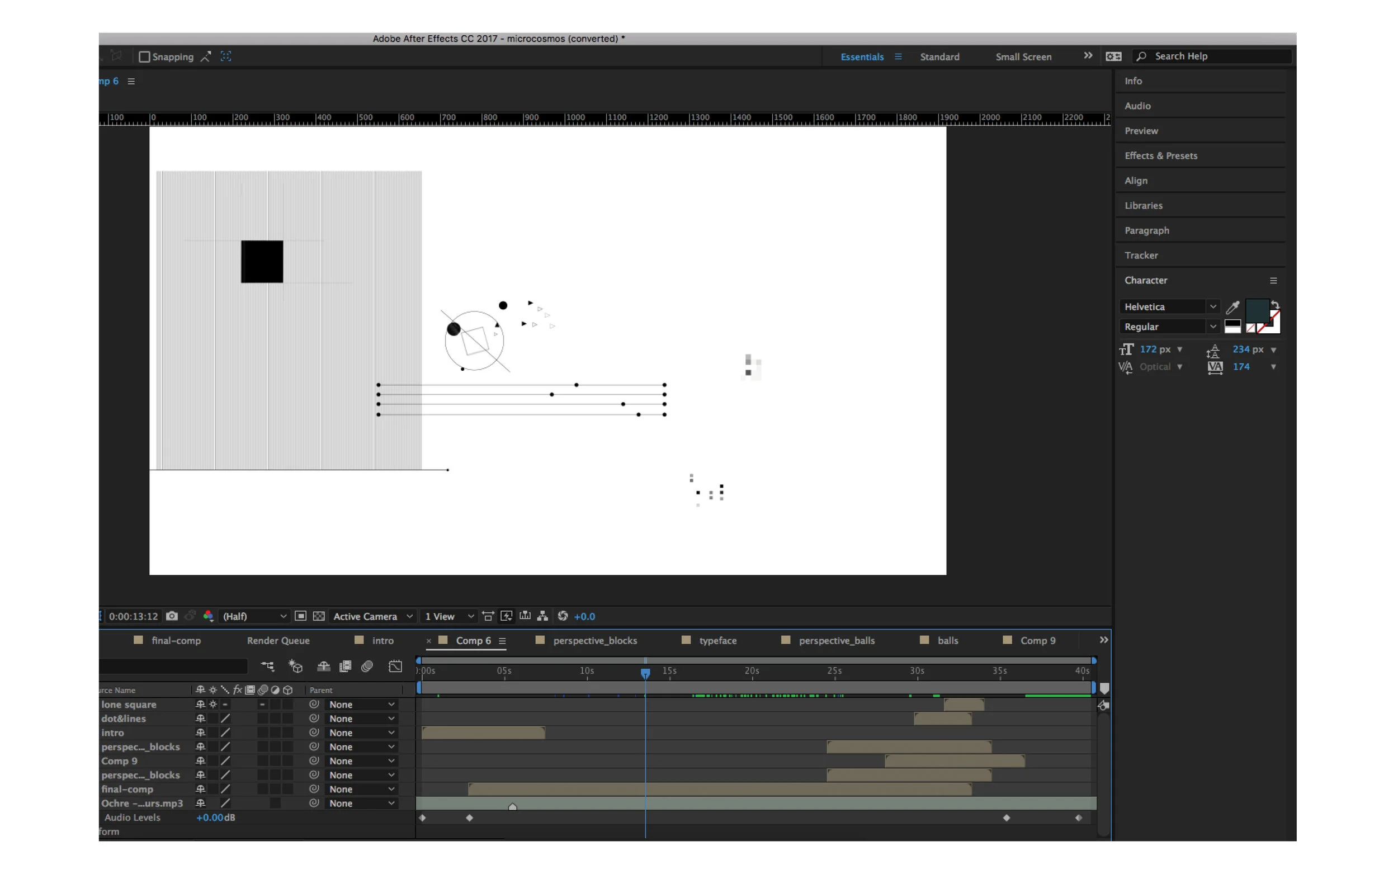Open the Paragraph panel

[x=1146, y=230]
